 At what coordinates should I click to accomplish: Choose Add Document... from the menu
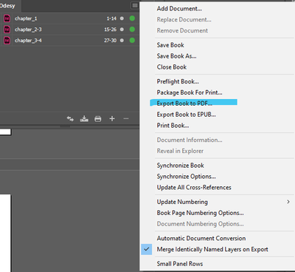tap(179, 9)
